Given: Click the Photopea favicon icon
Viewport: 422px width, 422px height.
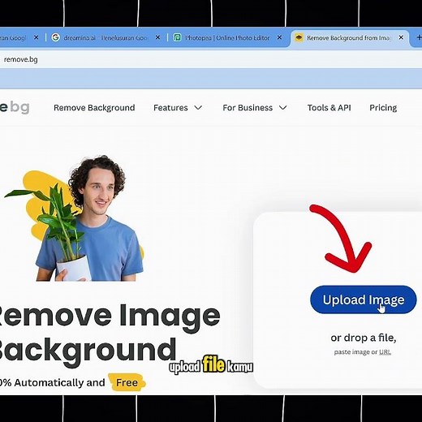Looking at the screenshot, I should pos(177,37).
